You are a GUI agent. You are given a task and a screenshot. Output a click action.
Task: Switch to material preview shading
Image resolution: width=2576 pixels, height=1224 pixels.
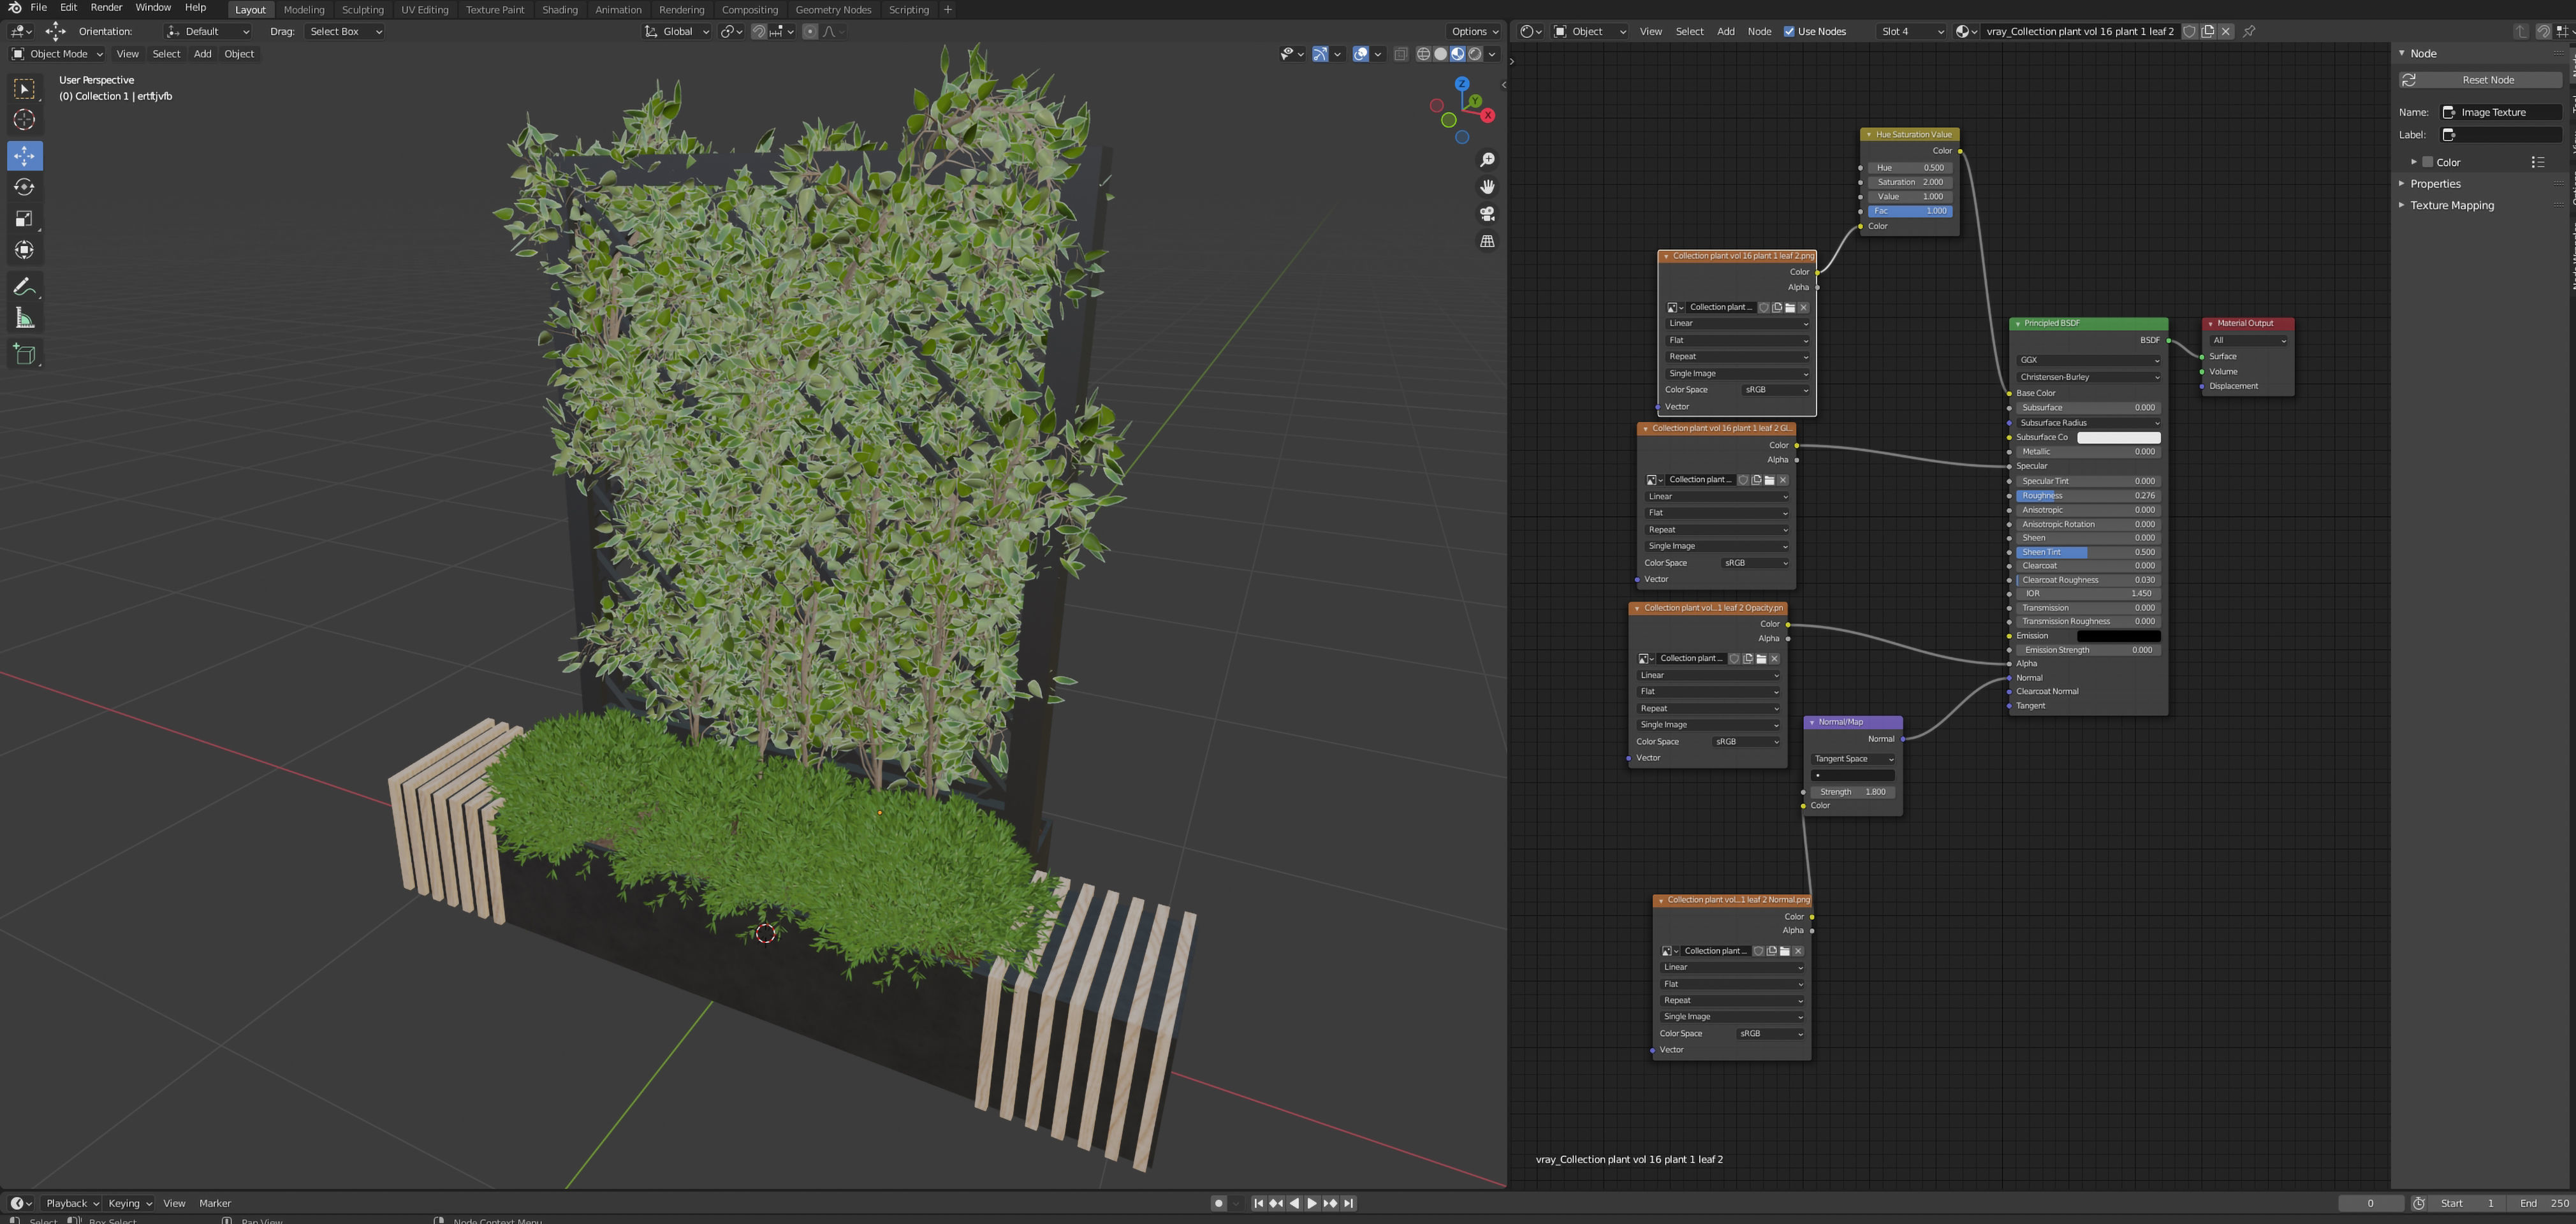tap(1457, 54)
